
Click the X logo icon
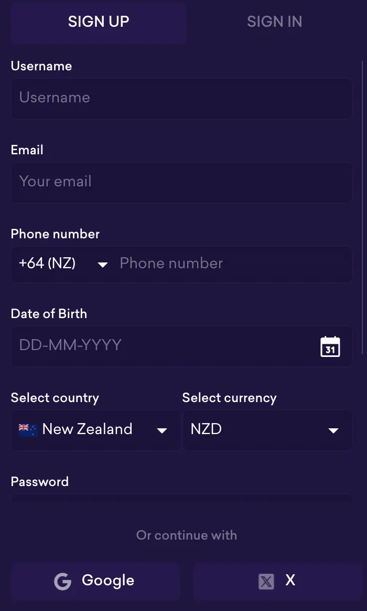click(x=266, y=582)
